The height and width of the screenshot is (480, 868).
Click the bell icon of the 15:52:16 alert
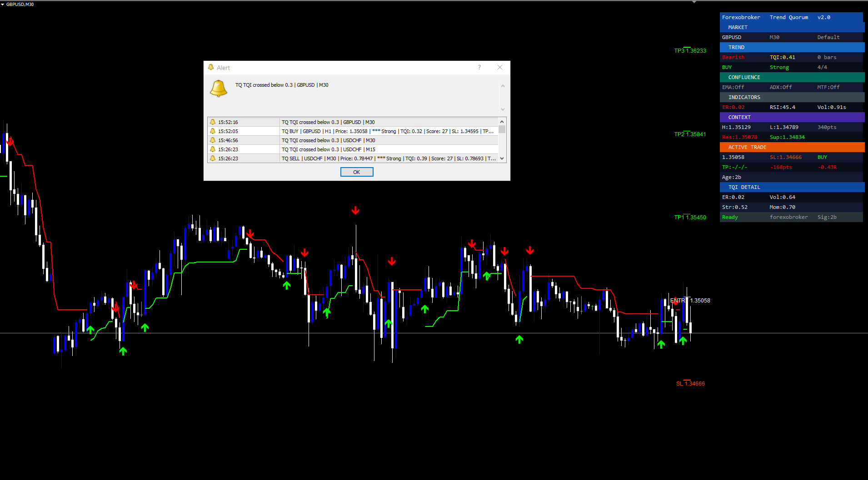pos(213,122)
